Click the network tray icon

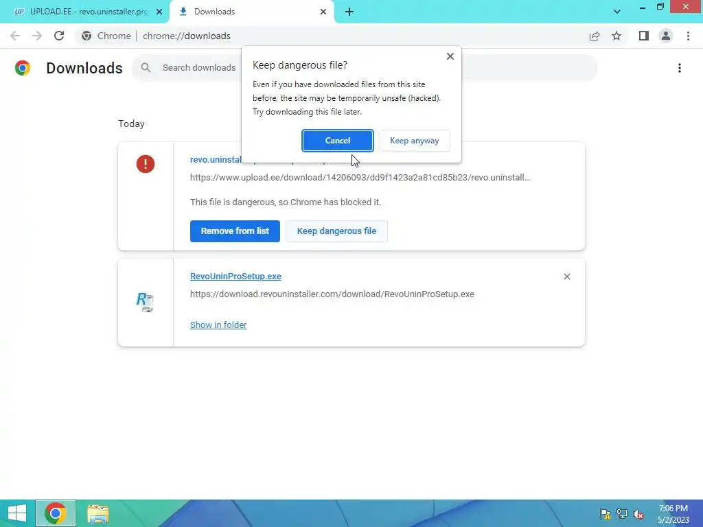coord(622,514)
